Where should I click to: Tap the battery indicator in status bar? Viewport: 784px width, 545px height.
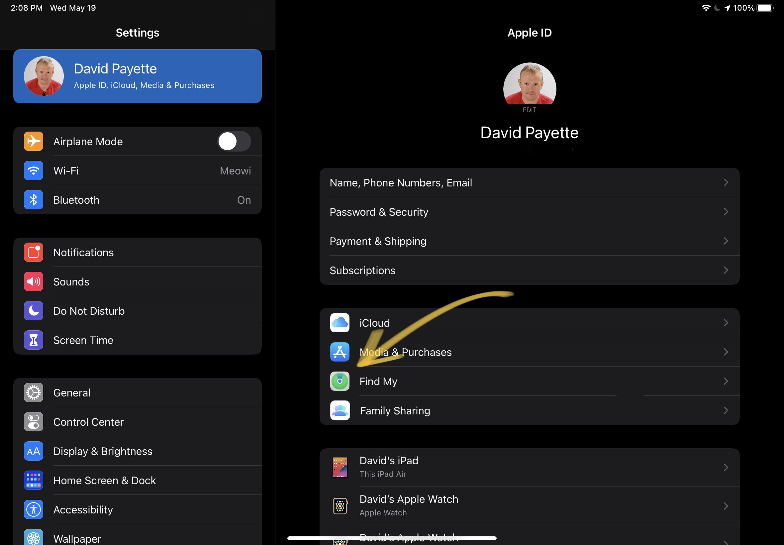point(765,8)
